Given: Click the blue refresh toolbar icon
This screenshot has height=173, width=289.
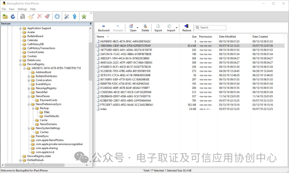Looking at the screenshot, I should [x=13, y=17].
